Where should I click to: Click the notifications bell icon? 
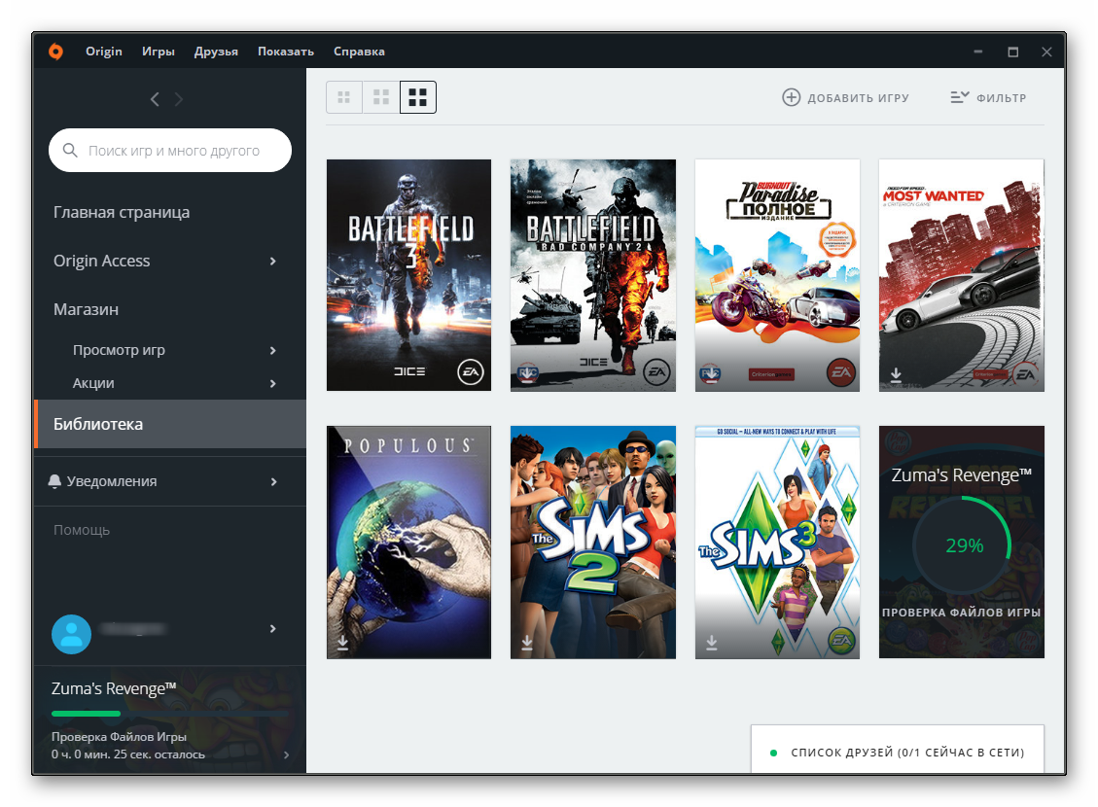pyautogui.click(x=54, y=481)
